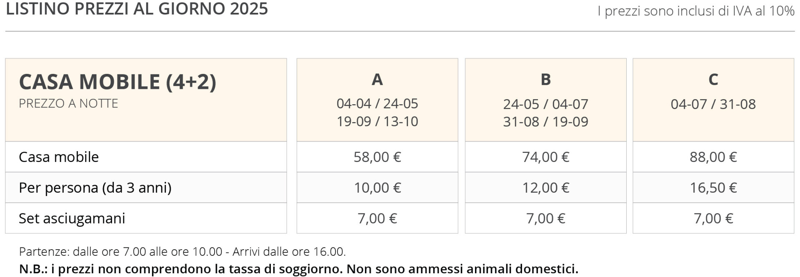Click the 74,00 € price cell
This screenshot has height=277, width=800.
pyautogui.click(x=545, y=157)
